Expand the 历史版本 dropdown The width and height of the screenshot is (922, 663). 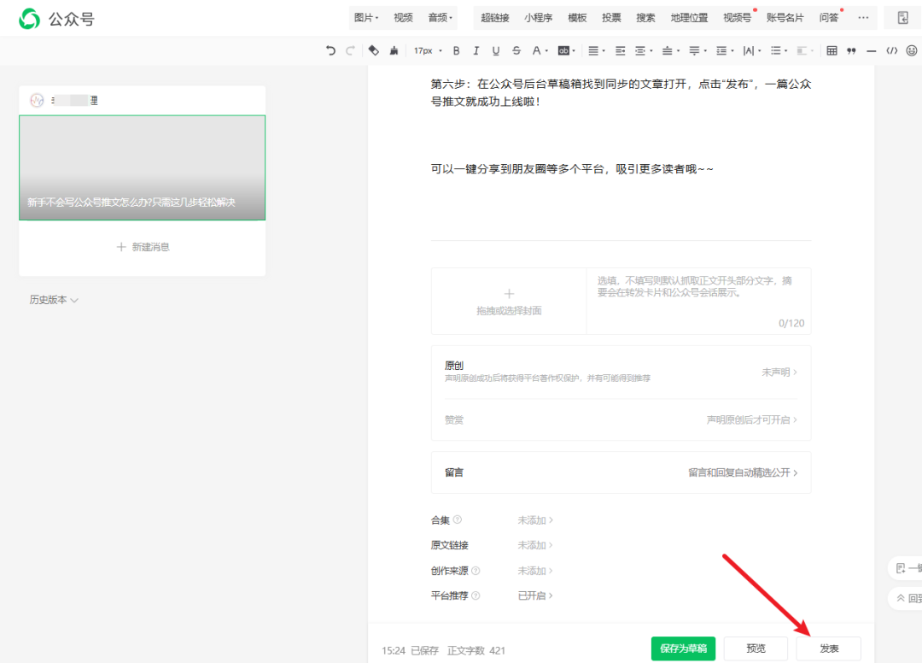click(x=54, y=300)
